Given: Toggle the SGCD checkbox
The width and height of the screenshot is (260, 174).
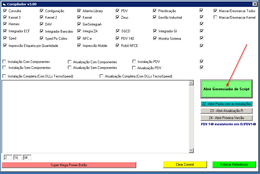Looking at the screenshot, I should click(118, 31).
